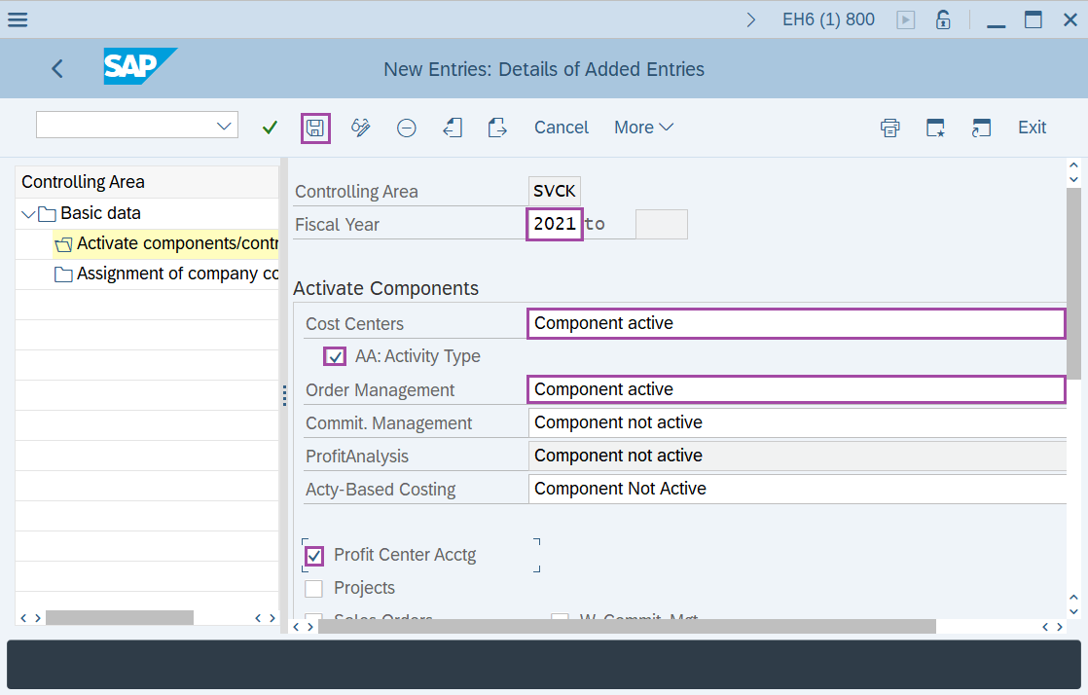Click the Delete minus-circle icon
The width and height of the screenshot is (1088, 695).
coord(407,128)
